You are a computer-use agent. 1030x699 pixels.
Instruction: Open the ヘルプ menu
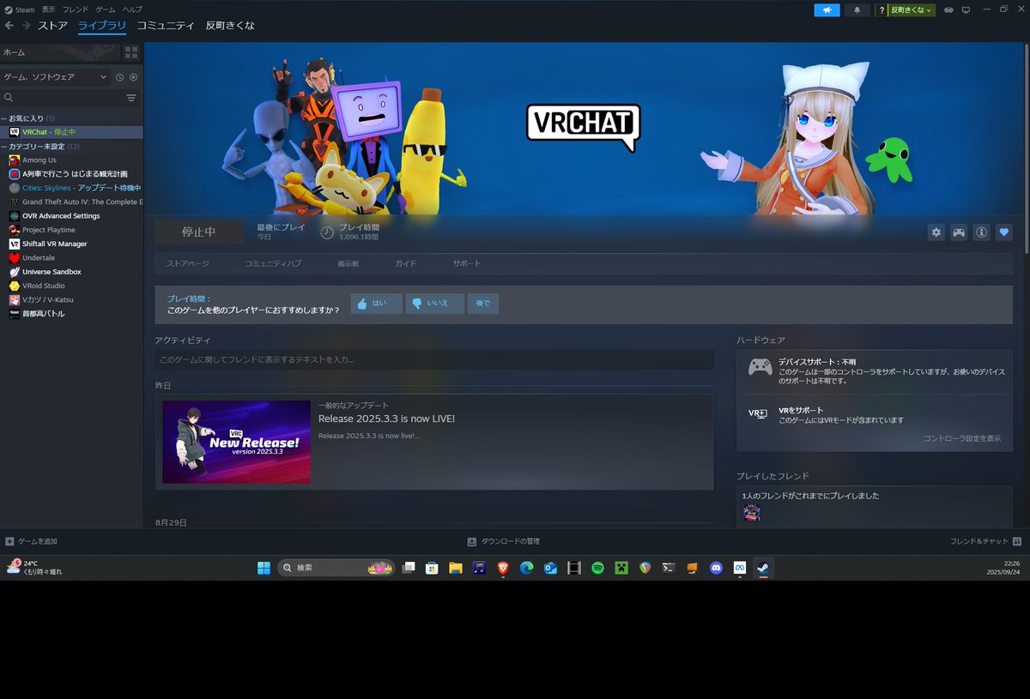[132, 9]
